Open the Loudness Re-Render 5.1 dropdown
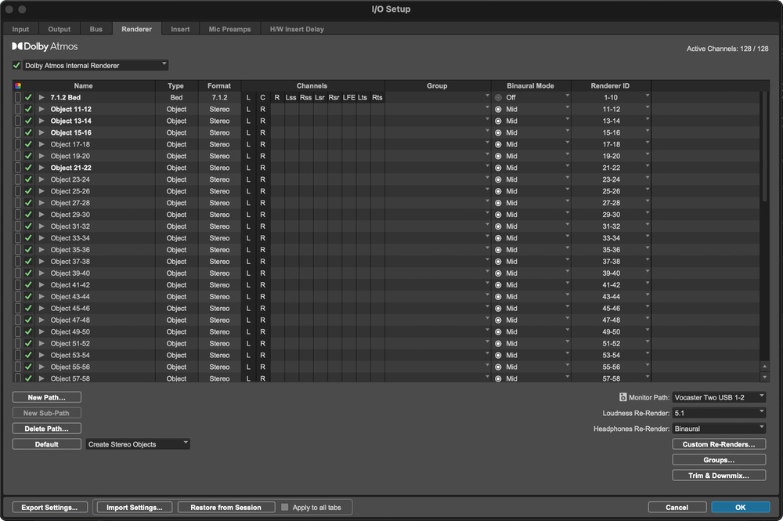 click(719, 413)
